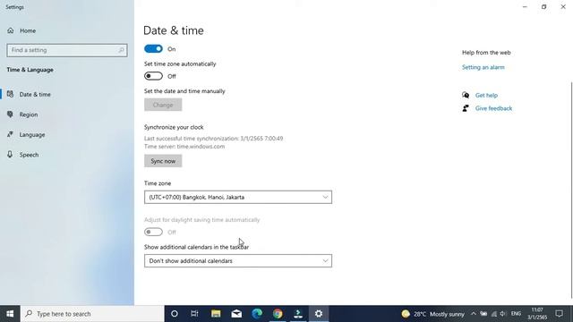Turn off the top On toggle
This screenshot has width=573, height=322.
pyautogui.click(x=153, y=48)
